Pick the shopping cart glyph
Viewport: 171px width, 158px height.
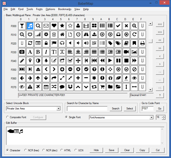pyautogui.click(x=102, y=87)
